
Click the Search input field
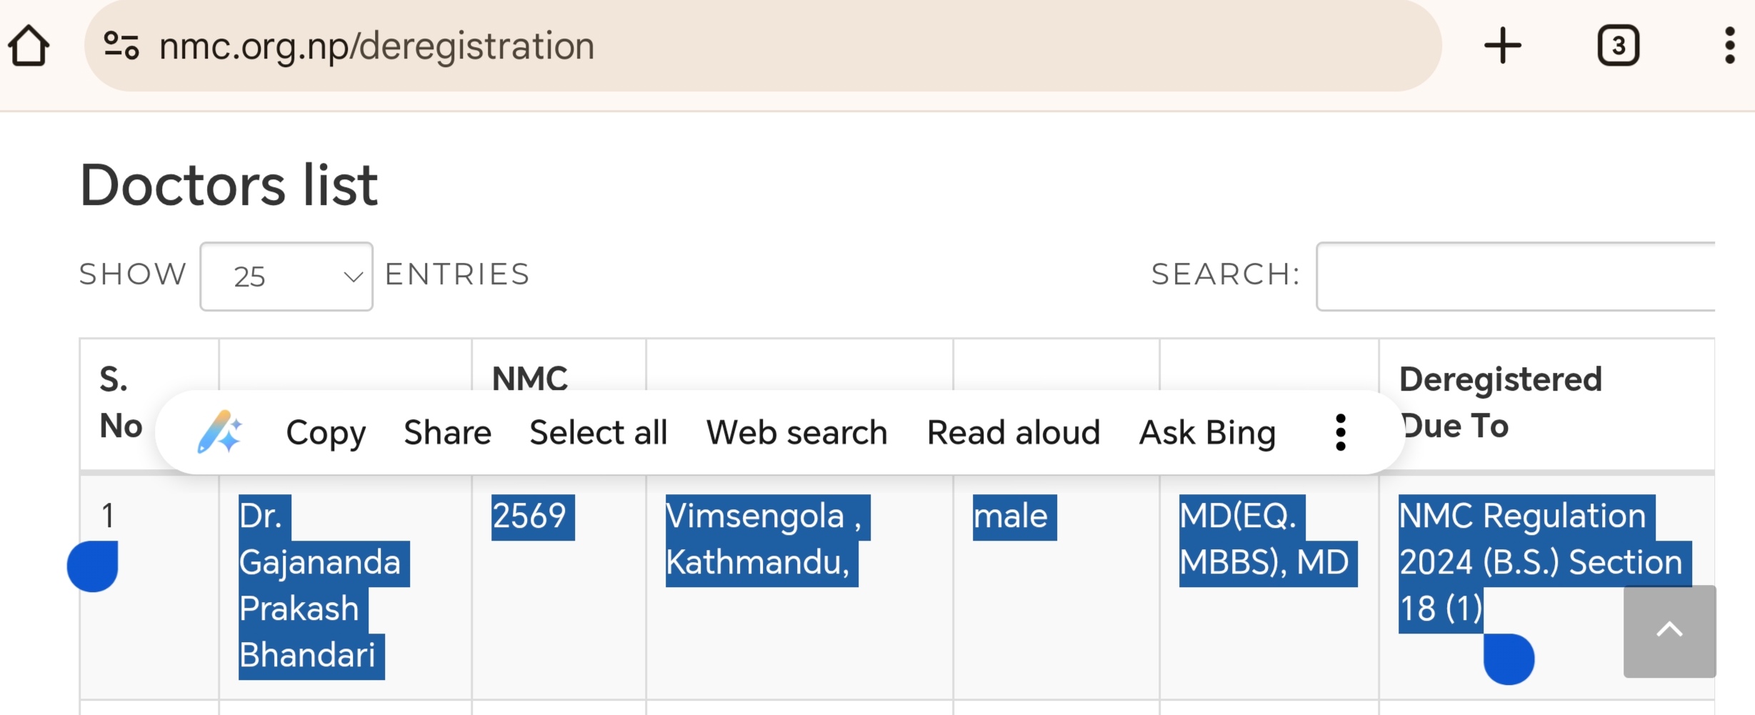pyautogui.click(x=1514, y=276)
